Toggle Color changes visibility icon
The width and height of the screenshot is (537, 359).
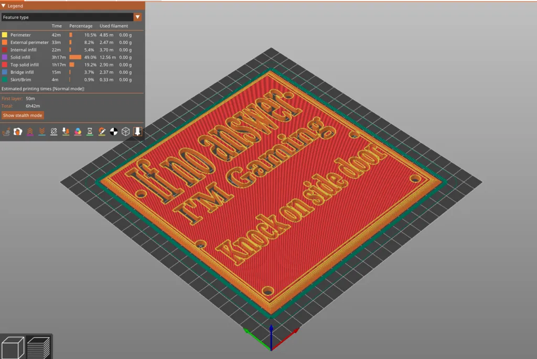click(x=78, y=132)
